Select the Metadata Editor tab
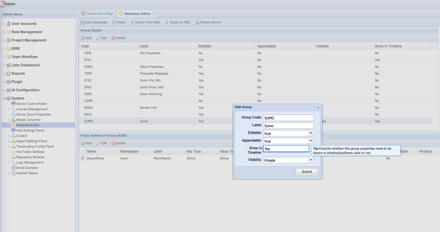The height and width of the screenshot is (232, 440). pos(135,14)
